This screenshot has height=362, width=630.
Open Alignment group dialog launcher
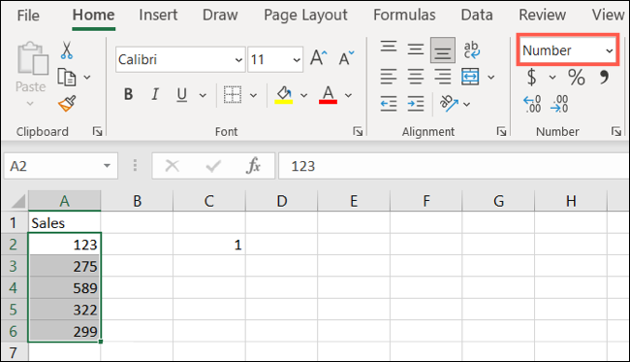[501, 131]
